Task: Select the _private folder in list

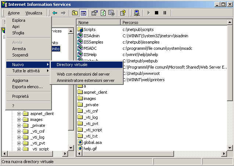Action: coord(88,105)
